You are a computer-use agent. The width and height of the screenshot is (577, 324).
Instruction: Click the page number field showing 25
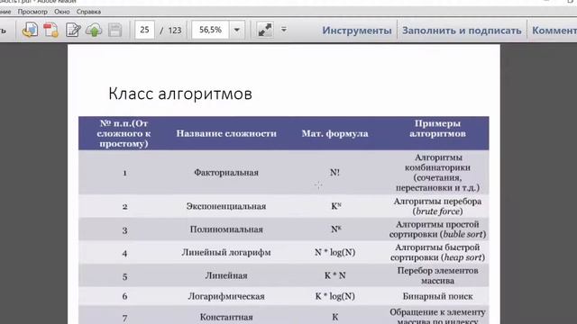click(x=144, y=30)
